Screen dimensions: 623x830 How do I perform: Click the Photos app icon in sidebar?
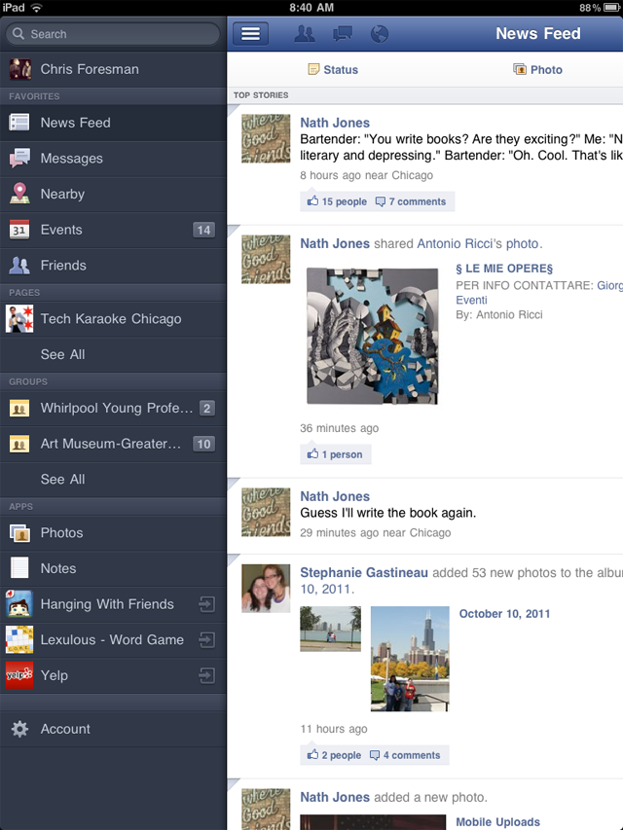(x=19, y=533)
